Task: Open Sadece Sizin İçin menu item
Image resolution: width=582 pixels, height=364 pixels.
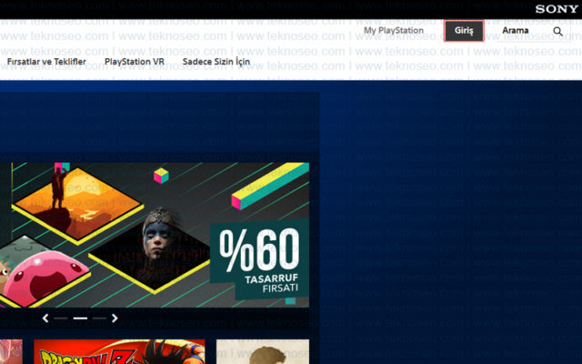Action: click(x=216, y=62)
